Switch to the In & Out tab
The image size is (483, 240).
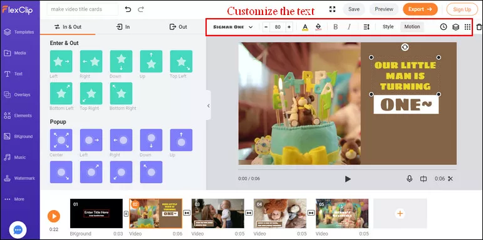(x=68, y=27)
